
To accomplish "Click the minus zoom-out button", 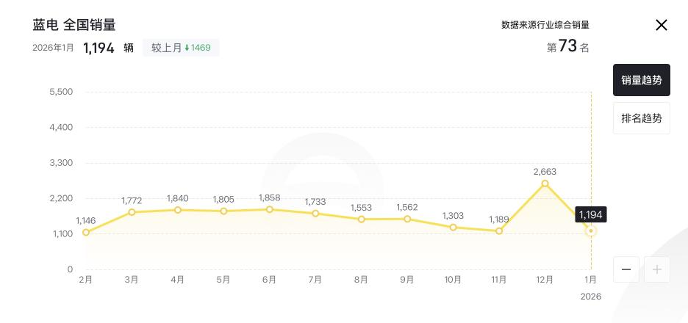I will pos(626,269).
